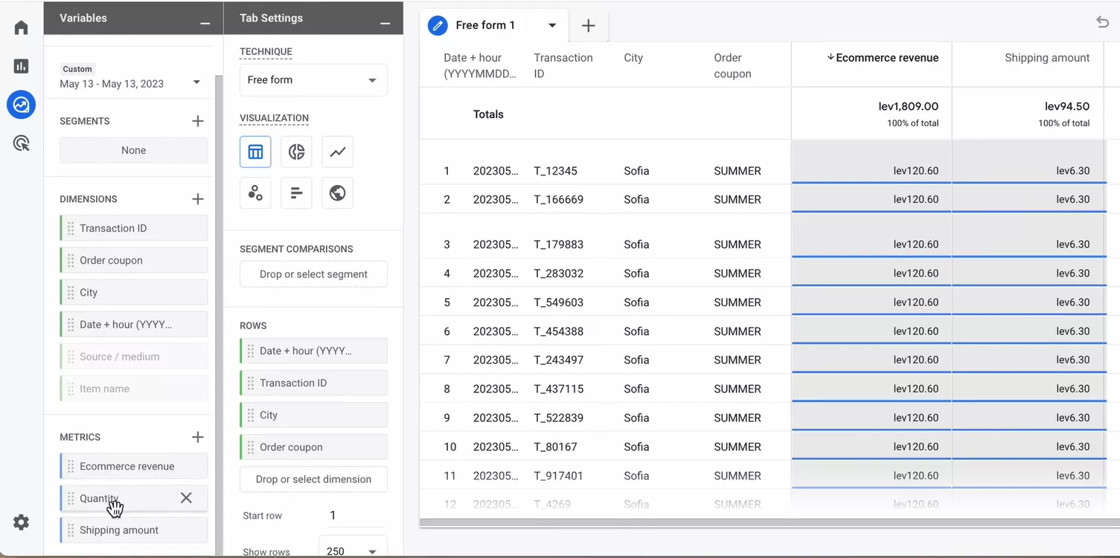
Task: Open the Advertising cursor-target icon
Action: 21,143
